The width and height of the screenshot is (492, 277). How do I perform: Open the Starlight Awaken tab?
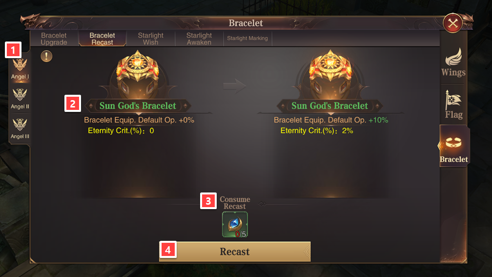tap(199, 39)
